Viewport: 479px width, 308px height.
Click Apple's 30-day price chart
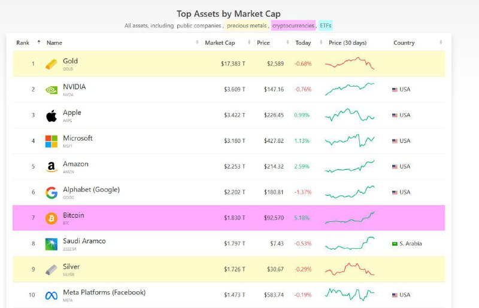(350, 115)
